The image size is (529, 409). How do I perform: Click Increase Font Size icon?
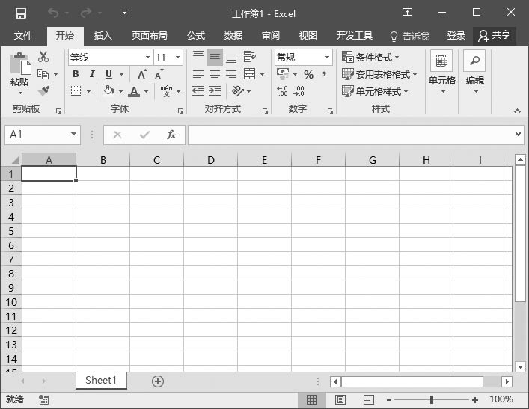[x=142, y=74]
